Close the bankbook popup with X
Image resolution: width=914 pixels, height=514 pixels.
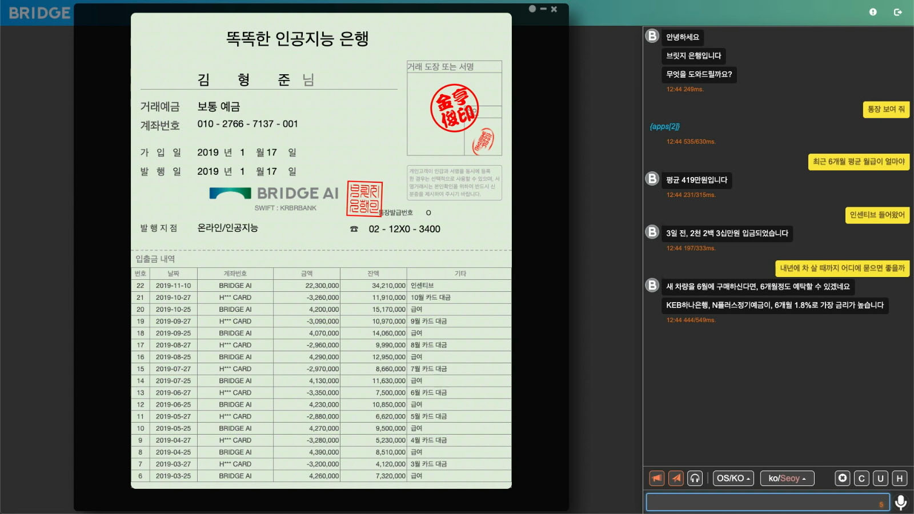[x=554, y=9]
